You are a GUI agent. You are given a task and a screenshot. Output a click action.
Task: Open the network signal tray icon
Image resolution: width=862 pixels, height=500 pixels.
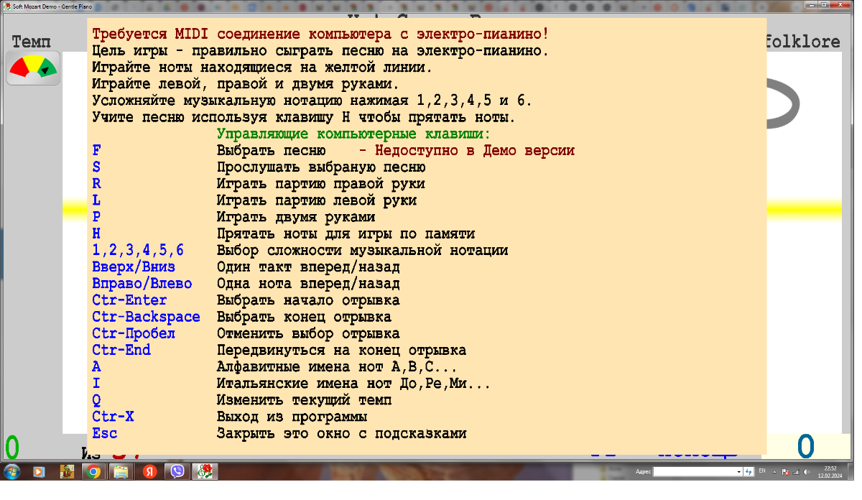point(796,472)
